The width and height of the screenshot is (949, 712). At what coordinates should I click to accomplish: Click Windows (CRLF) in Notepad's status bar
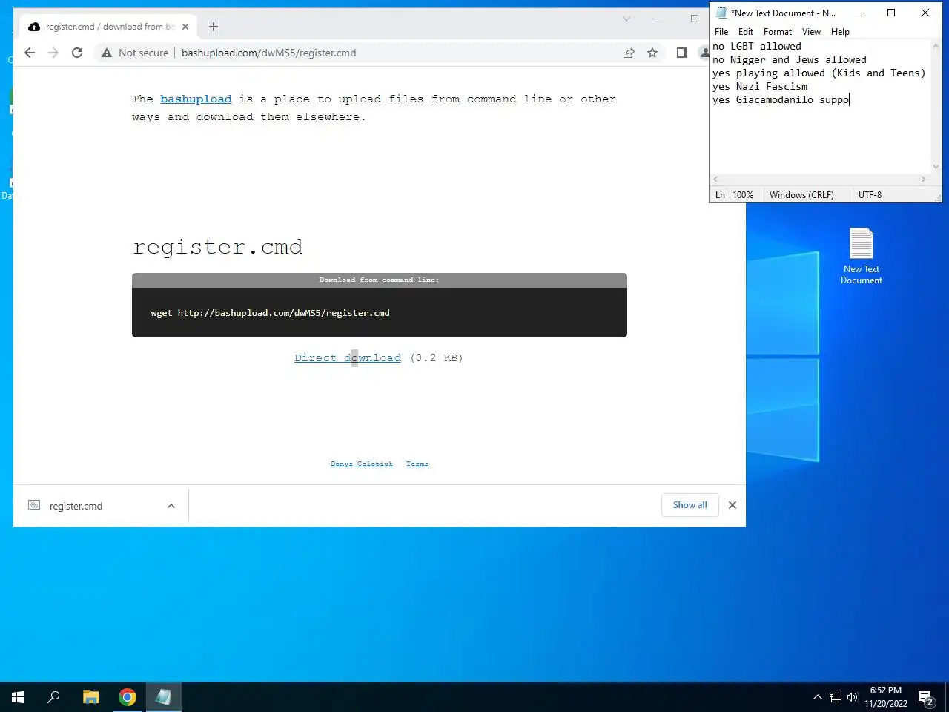tap(801, 195)
